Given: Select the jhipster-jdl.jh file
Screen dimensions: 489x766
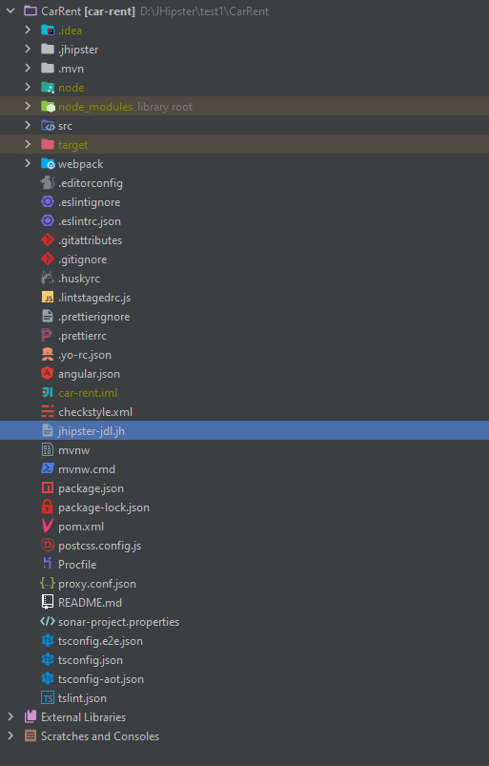Looking at the screenshot, I should 244,430.
